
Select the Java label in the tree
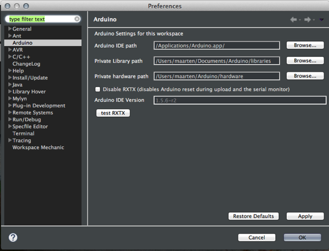(x=17, y=85)
